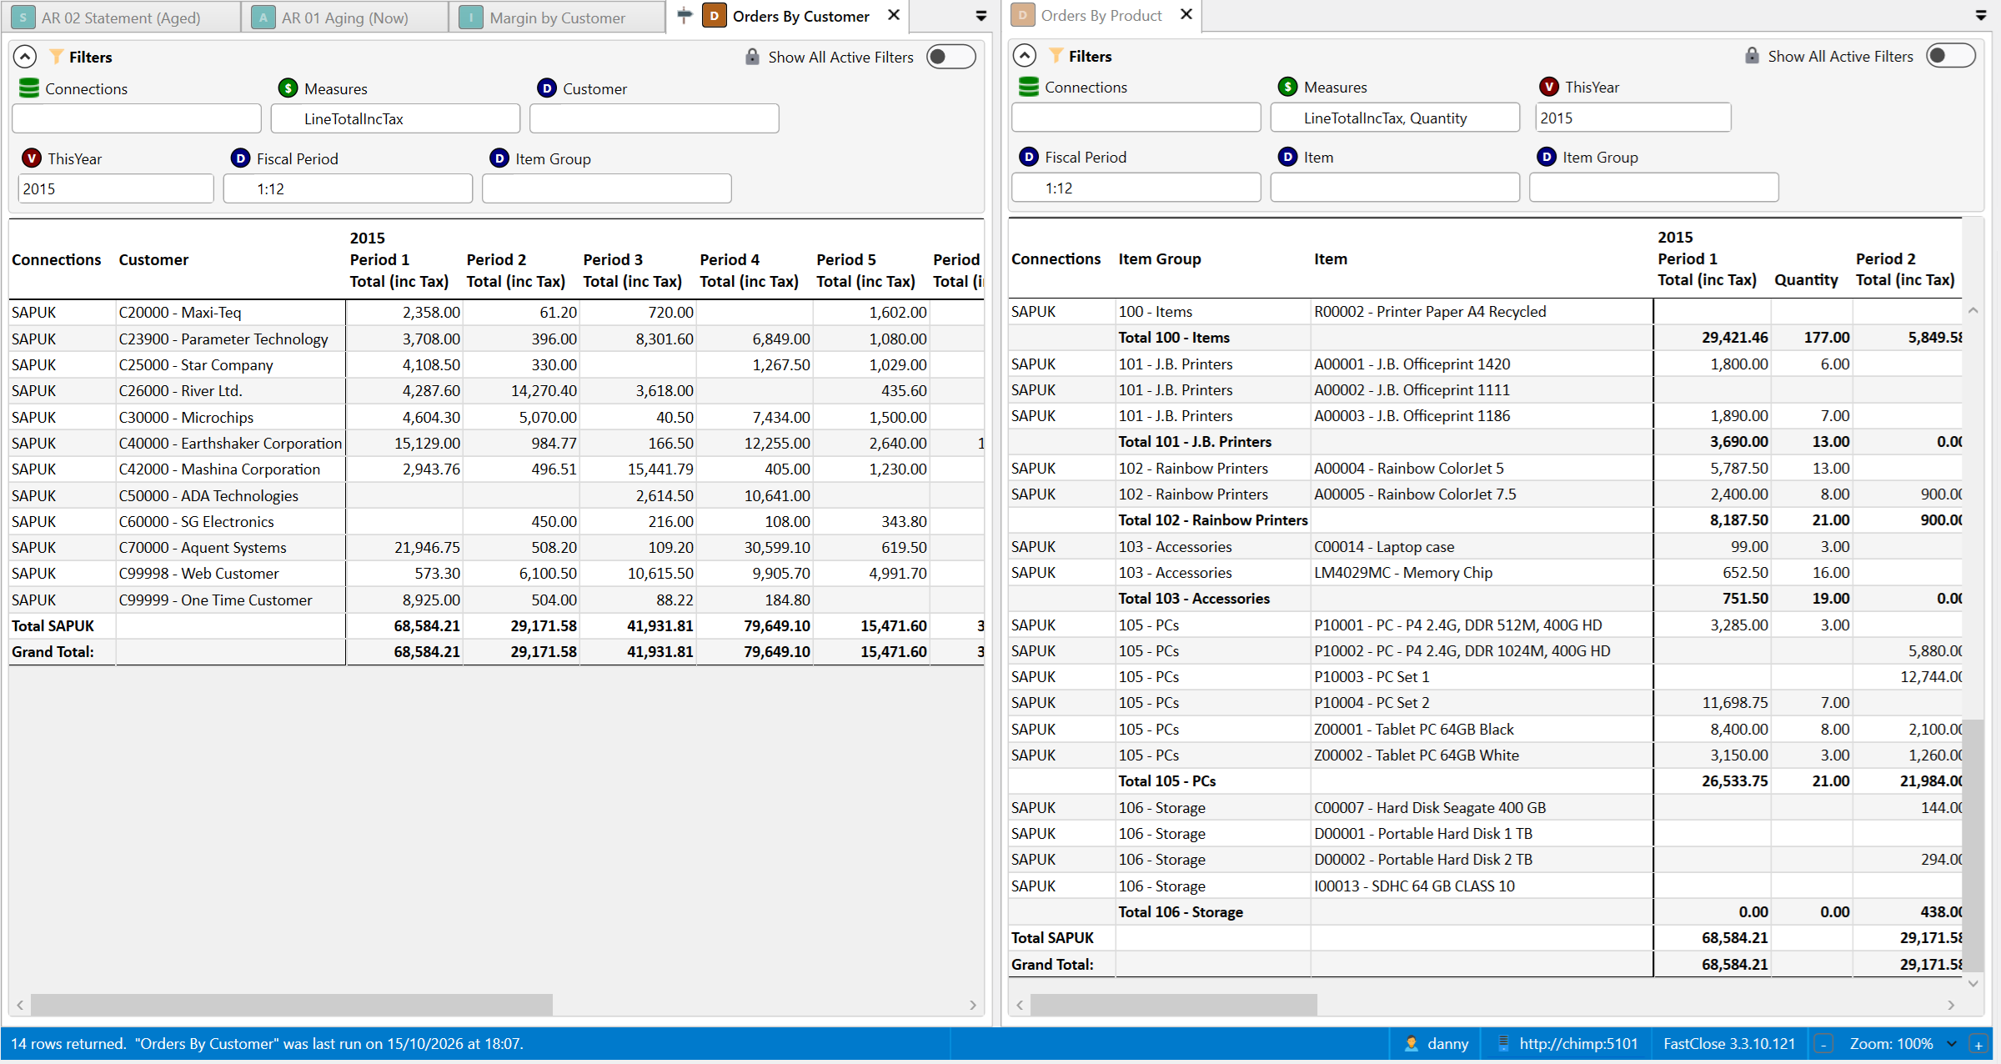Image resolution: width=2001 pixels, height=1064 pixels.
Task: Click the zoom in plus button
Action: tap(1978, 1043)
